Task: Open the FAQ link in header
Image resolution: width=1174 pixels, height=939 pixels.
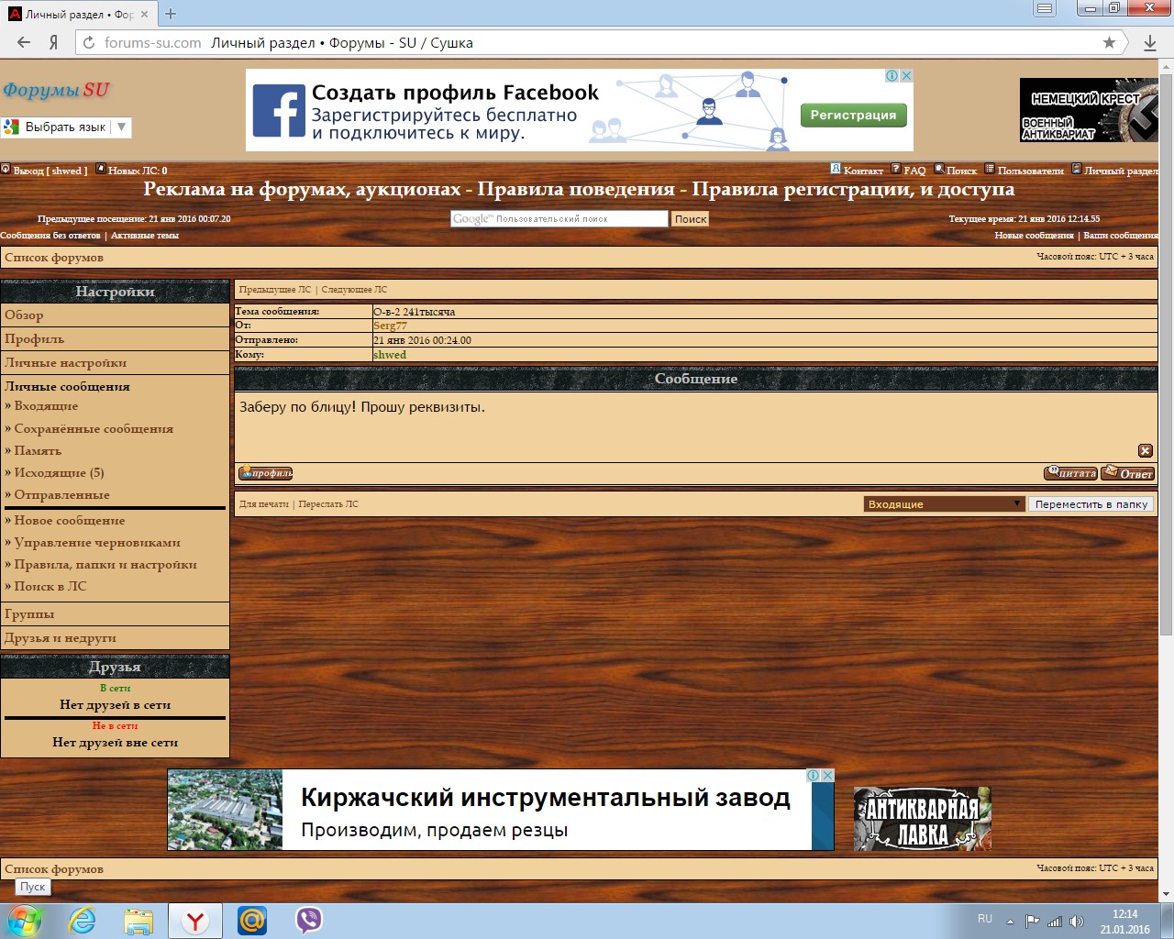Action: pyautogui.click(x=914, y=171)
